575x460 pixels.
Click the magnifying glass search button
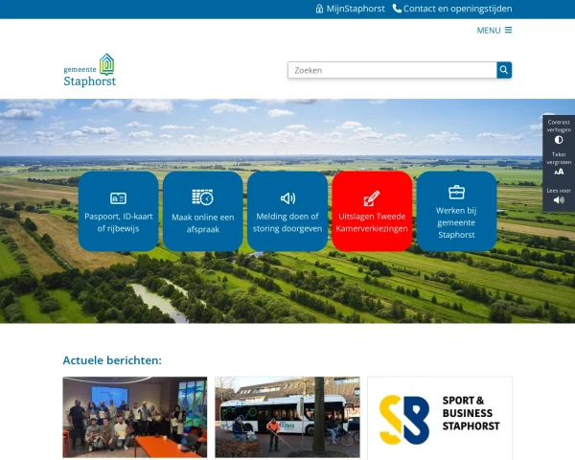pyautogui.click(x=504, y=70)
